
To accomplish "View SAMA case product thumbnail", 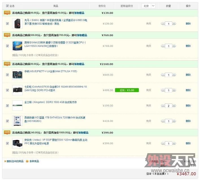I will click(x=17, y=23).
